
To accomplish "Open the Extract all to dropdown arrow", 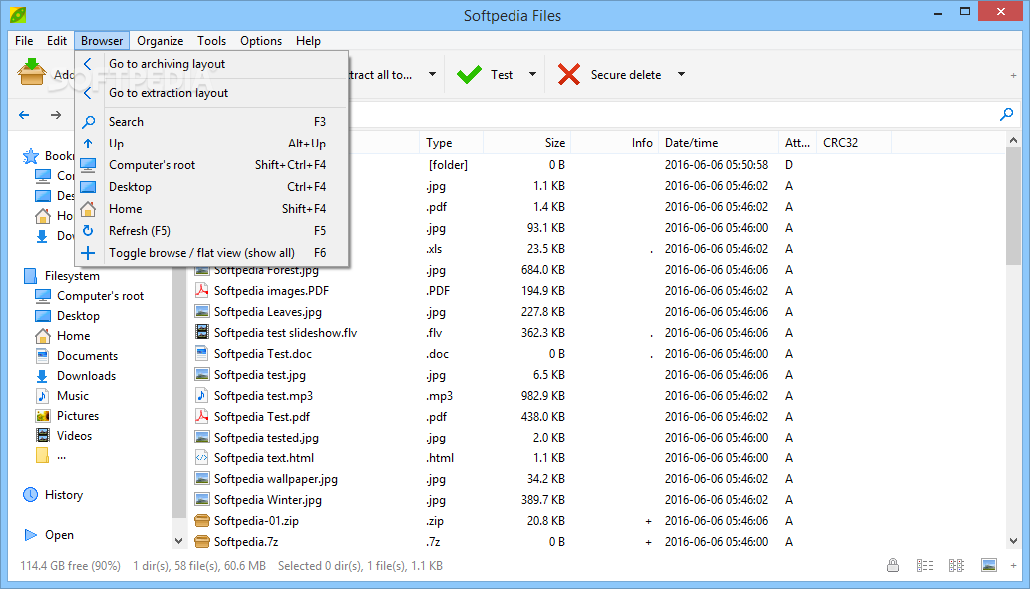I will point(432,74).
